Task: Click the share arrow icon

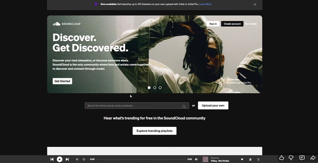Action: coord(313,158)
